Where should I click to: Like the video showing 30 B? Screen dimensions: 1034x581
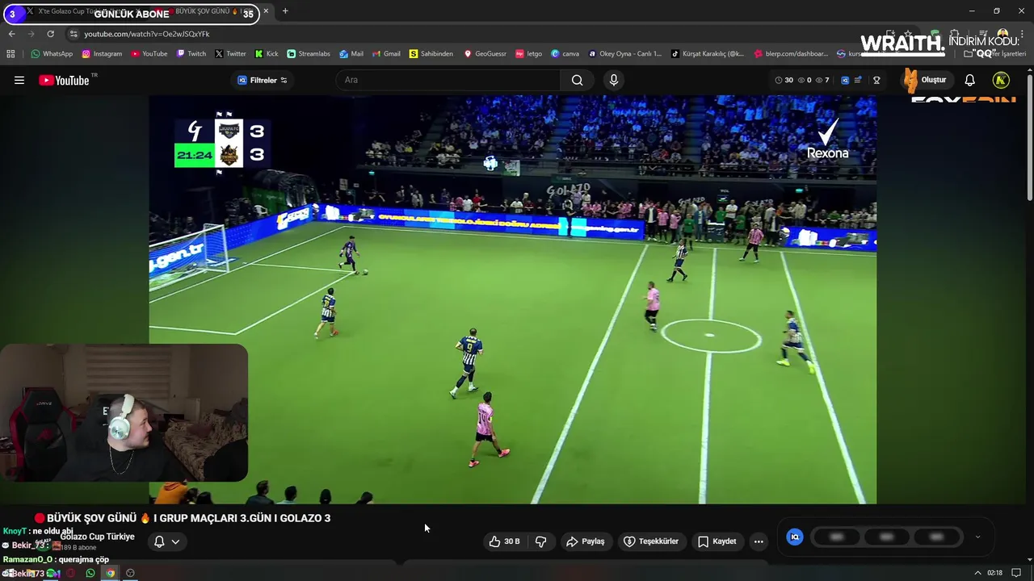click(x=504, y=541)
